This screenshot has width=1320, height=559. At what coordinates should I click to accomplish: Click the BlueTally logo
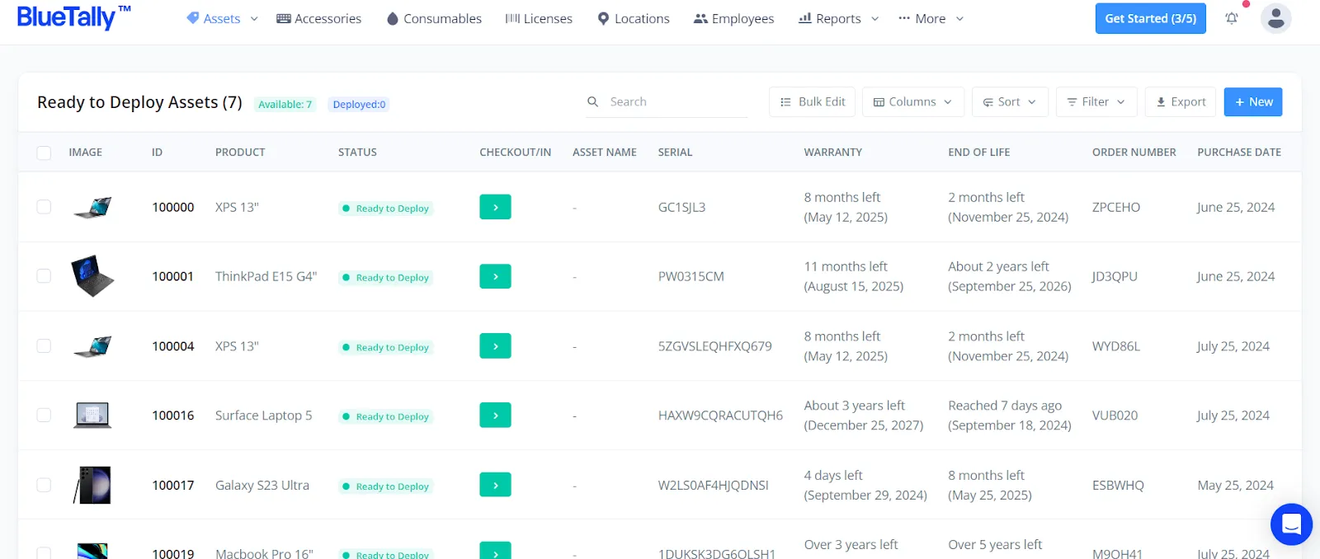(x=73, y=17)
